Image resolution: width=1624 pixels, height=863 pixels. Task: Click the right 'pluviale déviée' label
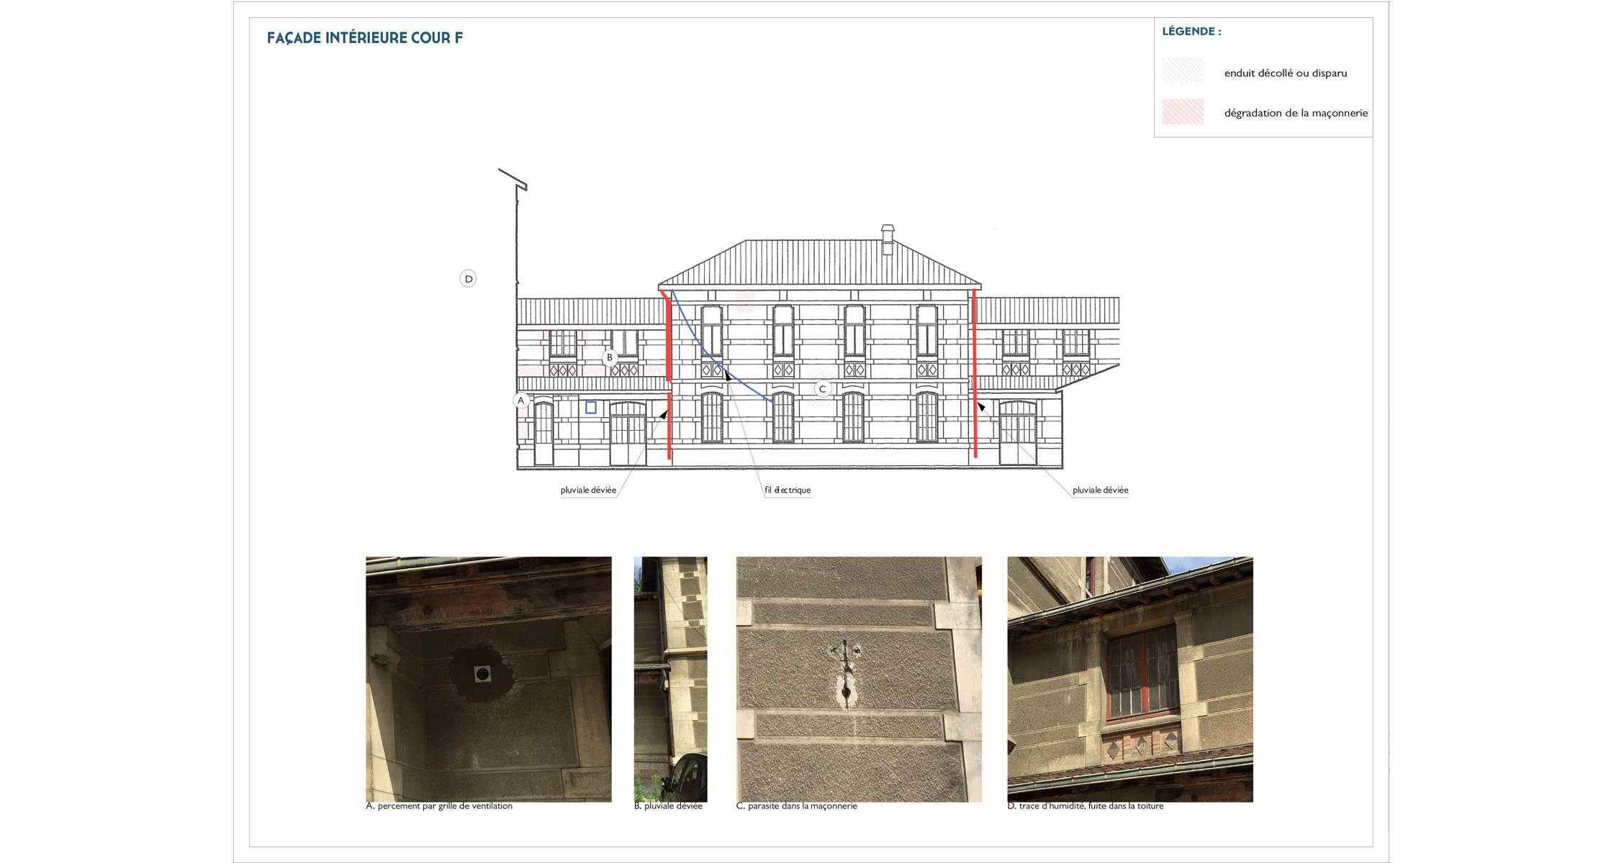click(1100, 490)
